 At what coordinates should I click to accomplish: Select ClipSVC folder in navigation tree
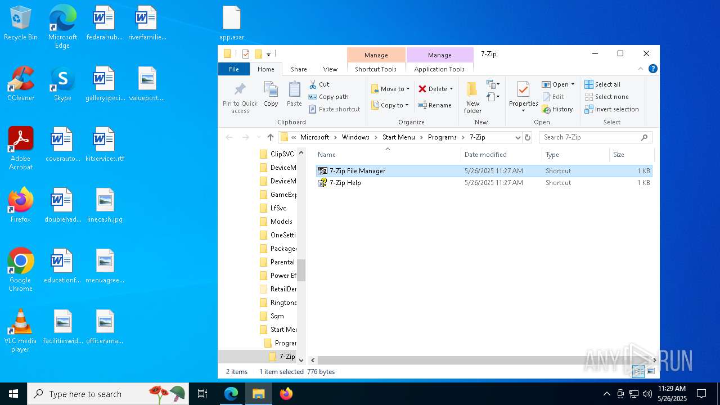point(277,154)
